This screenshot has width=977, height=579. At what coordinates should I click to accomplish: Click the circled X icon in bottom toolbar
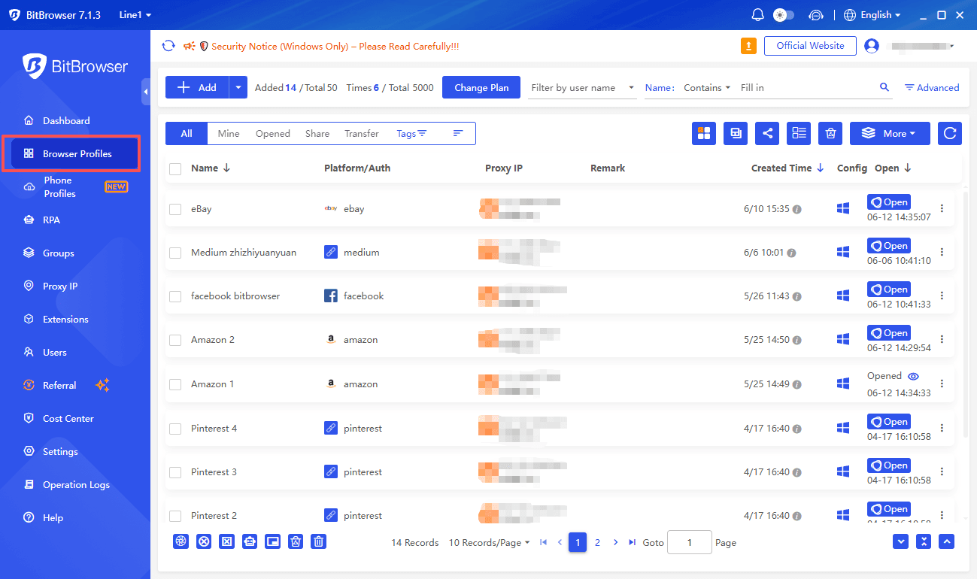pyautogui.click(x=203, y=541)
